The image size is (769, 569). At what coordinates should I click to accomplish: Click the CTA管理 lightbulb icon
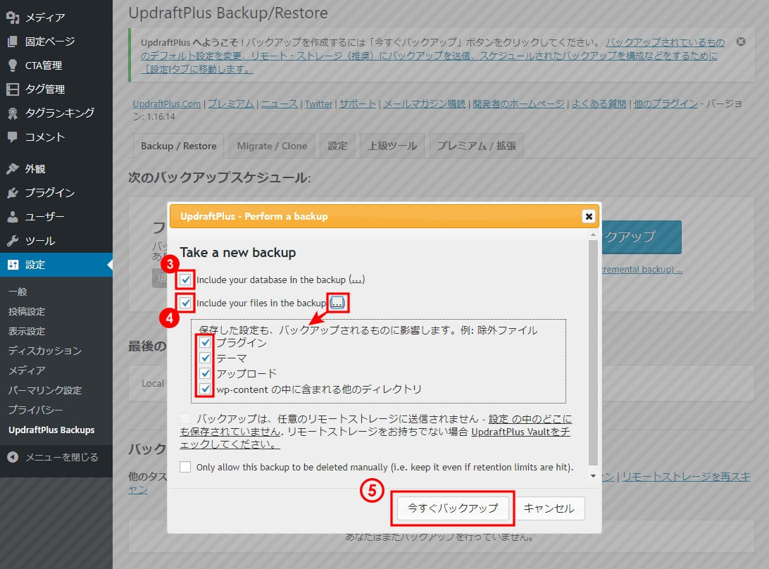[x=13, y=65]
